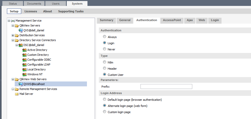
Task: Click the Local Directory users icon
Action: pyautogui.click(x=25, y=69)
